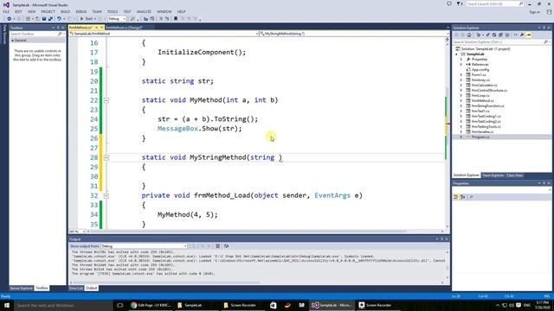
Task: Open Chrome Edit Page taskbar item
Action: (x=150, y=305)
